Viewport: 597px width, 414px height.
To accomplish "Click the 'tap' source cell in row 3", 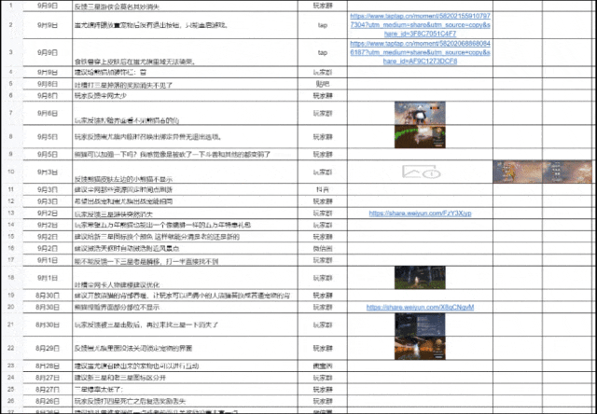I will (323, 52).
